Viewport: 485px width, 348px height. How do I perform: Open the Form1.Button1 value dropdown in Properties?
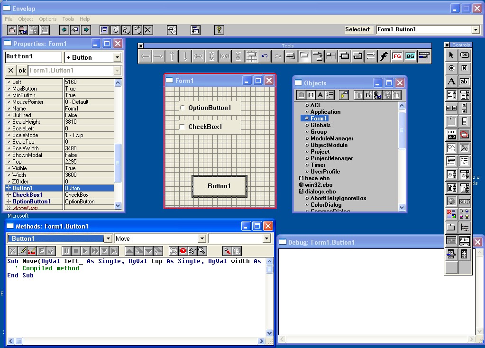[117, 71]
